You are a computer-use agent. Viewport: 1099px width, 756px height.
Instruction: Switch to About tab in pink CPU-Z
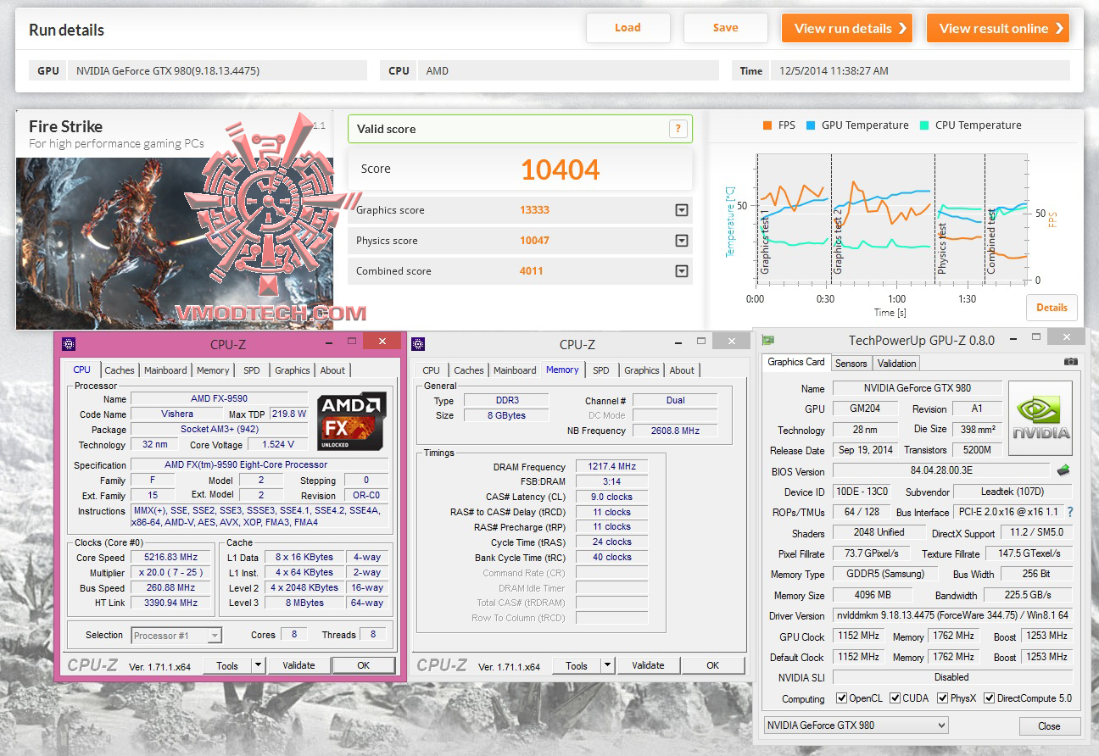(332, 370)
